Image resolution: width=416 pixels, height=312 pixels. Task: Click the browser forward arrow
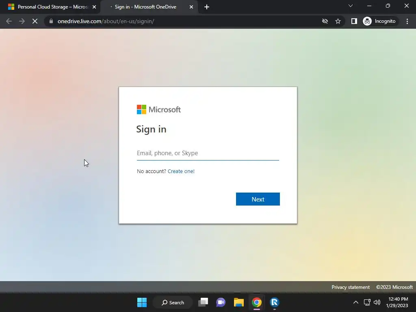pyautogui.click(x=22, y=21)
